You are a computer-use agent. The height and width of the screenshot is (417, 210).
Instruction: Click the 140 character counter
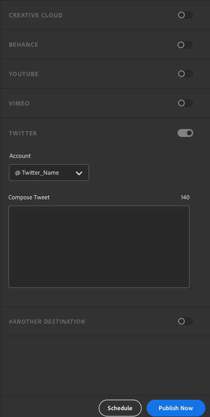[185, 197]
